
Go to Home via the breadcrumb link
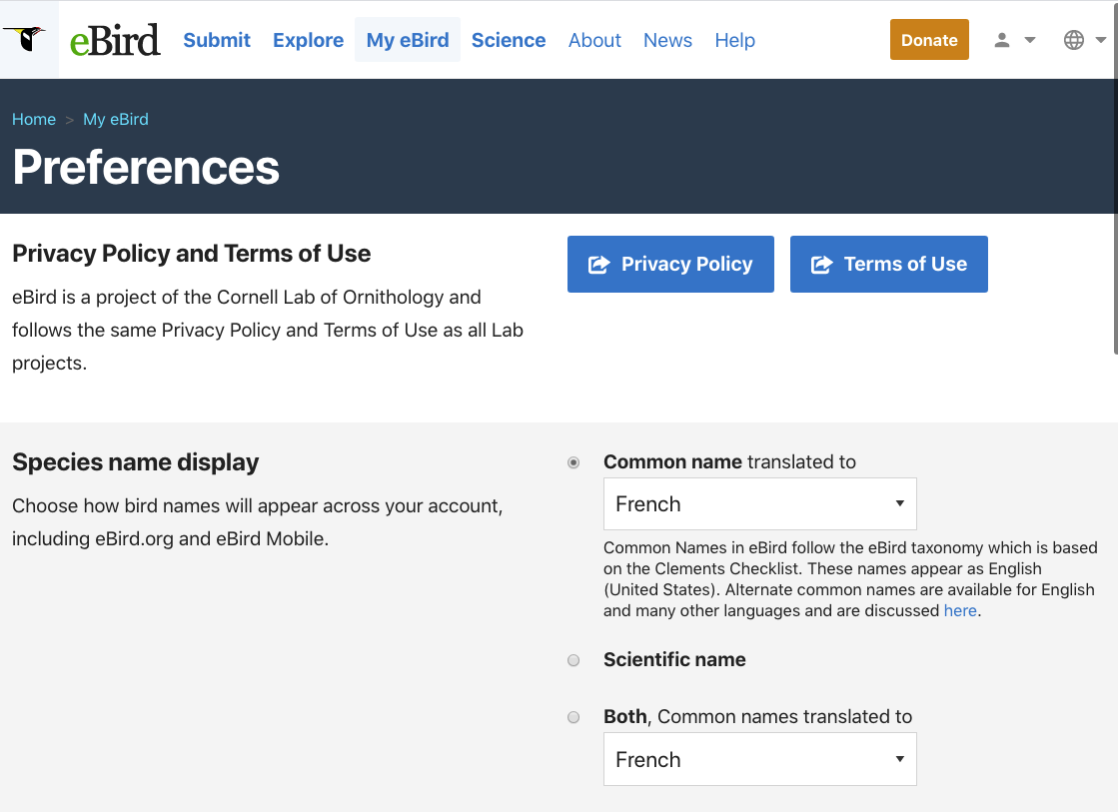pos(33,119)
